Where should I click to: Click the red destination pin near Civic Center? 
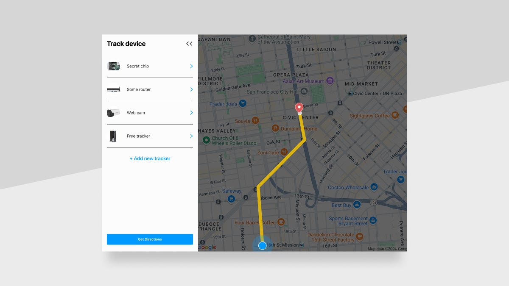(x=299, y=108)
